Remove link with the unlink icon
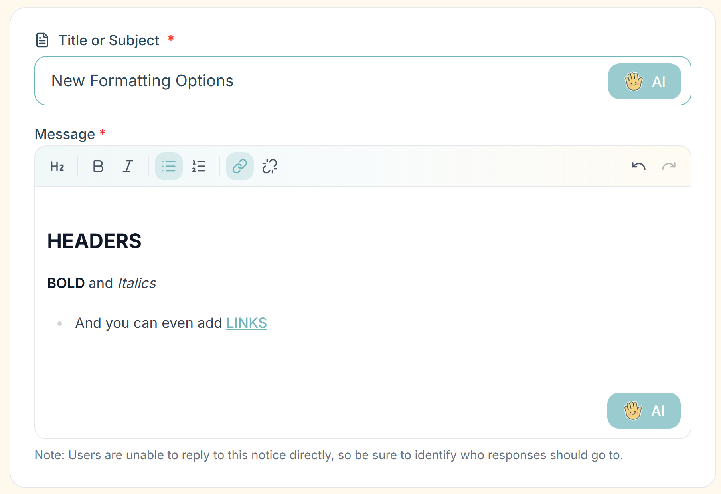The image size is (721, 494). point(270,166)
